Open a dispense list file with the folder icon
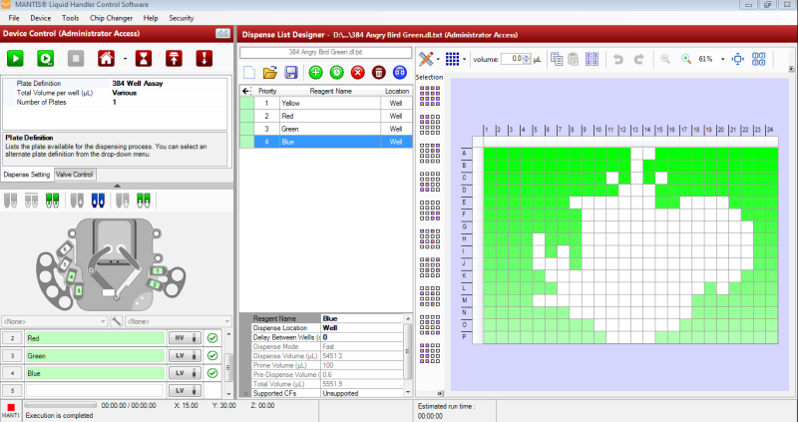This screenshot has width=798, height=422. pos(270,73)
